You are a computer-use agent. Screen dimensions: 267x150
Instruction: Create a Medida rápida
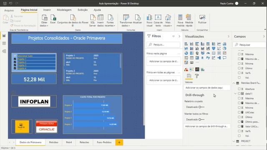pos(189,20)
